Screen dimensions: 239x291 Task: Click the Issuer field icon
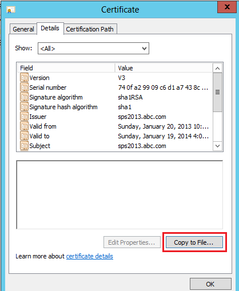[x=24, y=117]
